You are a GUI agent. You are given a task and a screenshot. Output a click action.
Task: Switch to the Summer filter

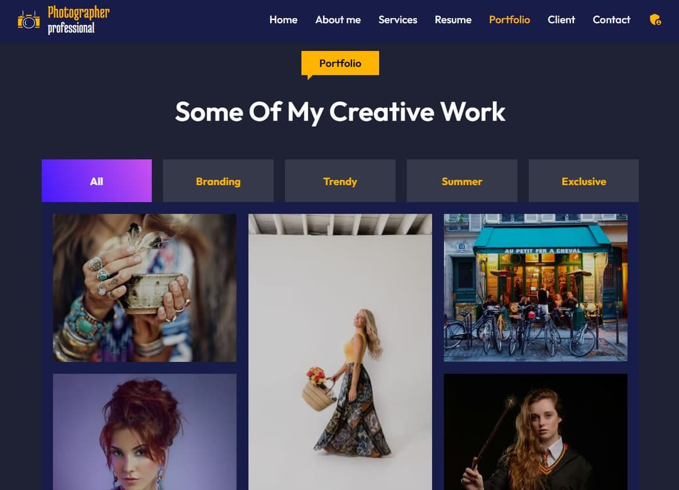click(x=461, y=181)
